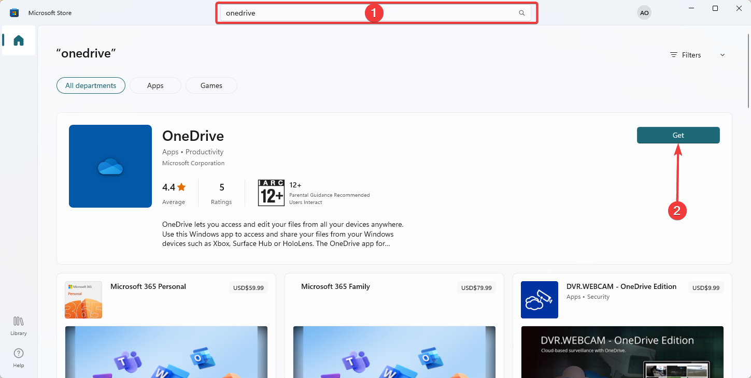751x378 pixels.
Task: Open the Microsoft 365 Family title
Action: (x=335, y=286)
